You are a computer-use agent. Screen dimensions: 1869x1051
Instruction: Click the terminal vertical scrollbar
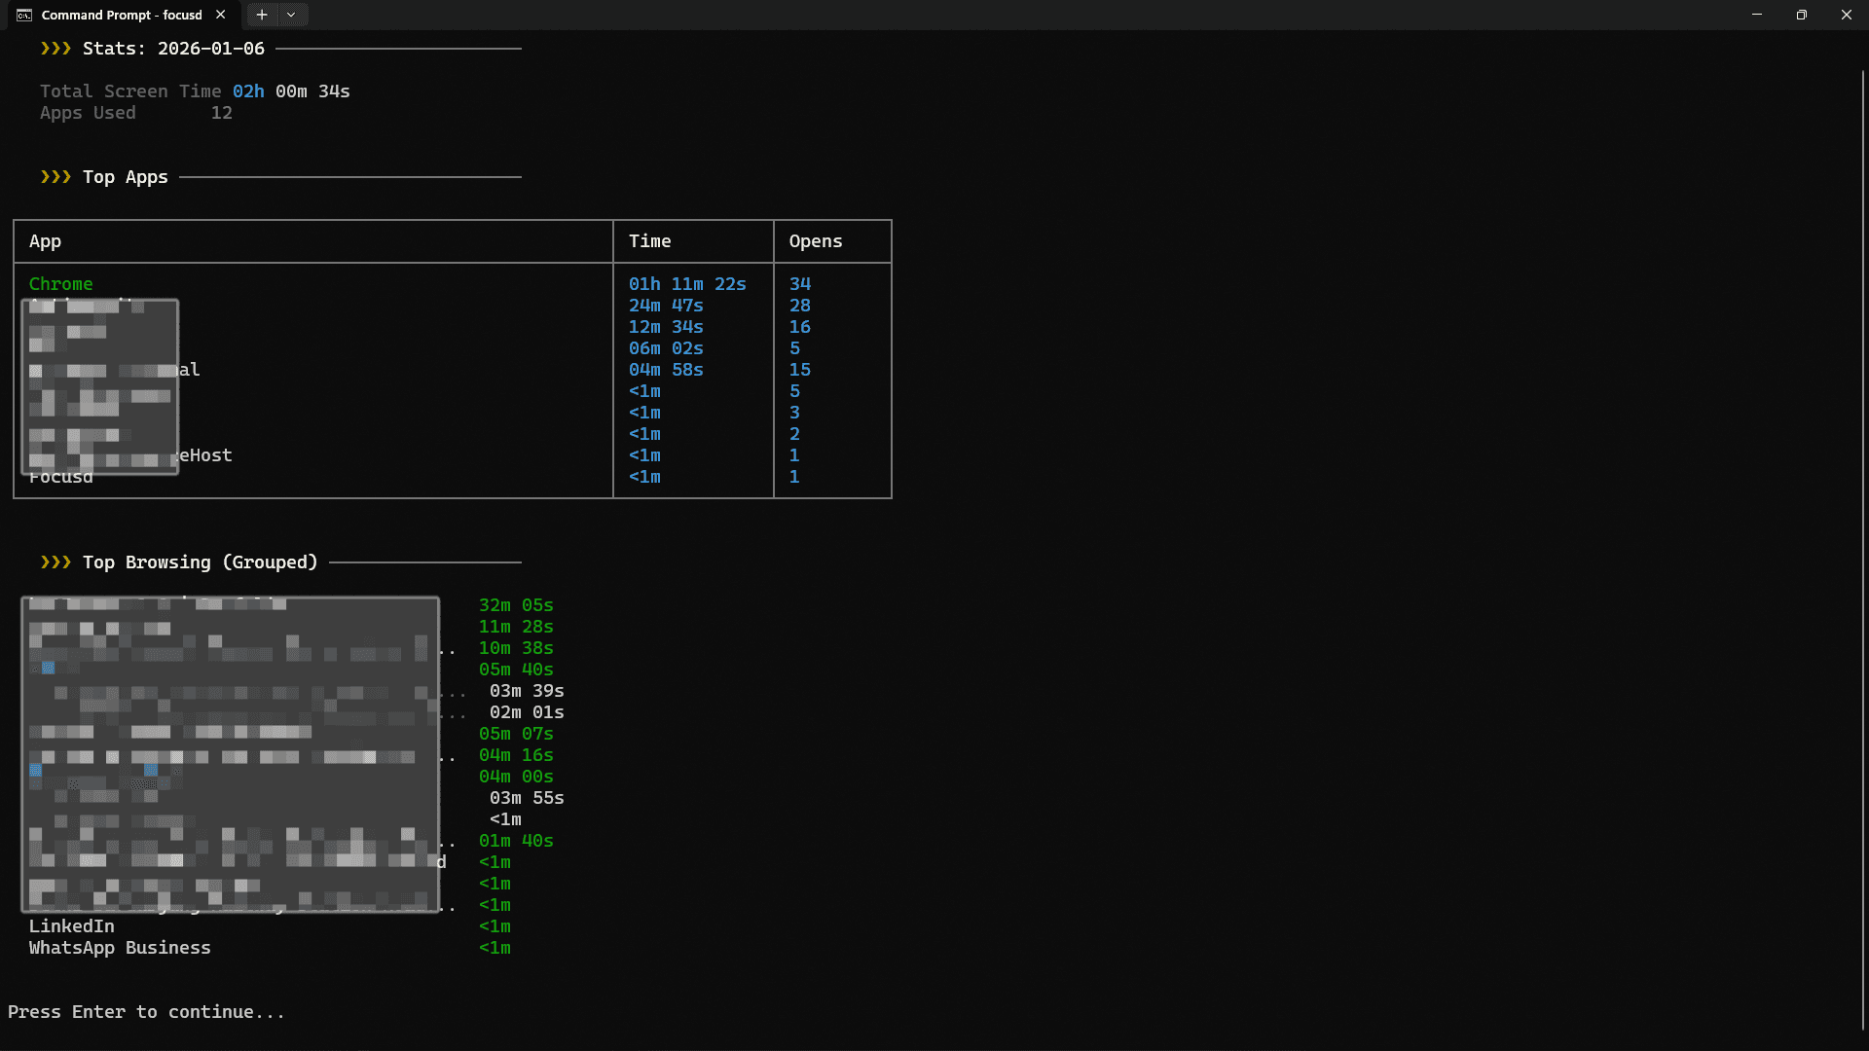click(x=1863, y=550)
